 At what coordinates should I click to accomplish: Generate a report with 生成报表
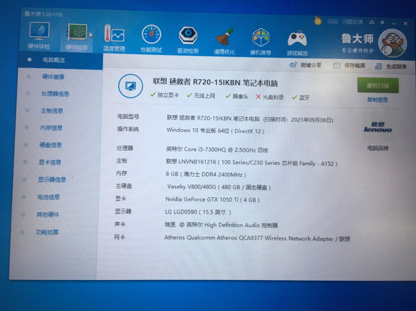coord(391,66)
